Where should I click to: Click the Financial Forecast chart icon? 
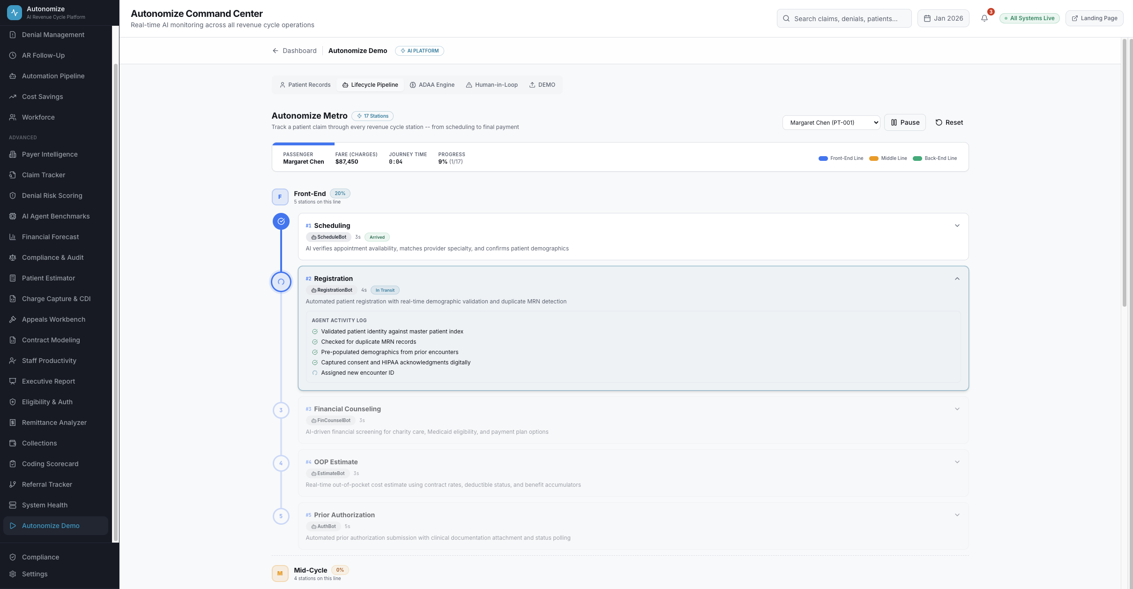click(x=13, y=237)
